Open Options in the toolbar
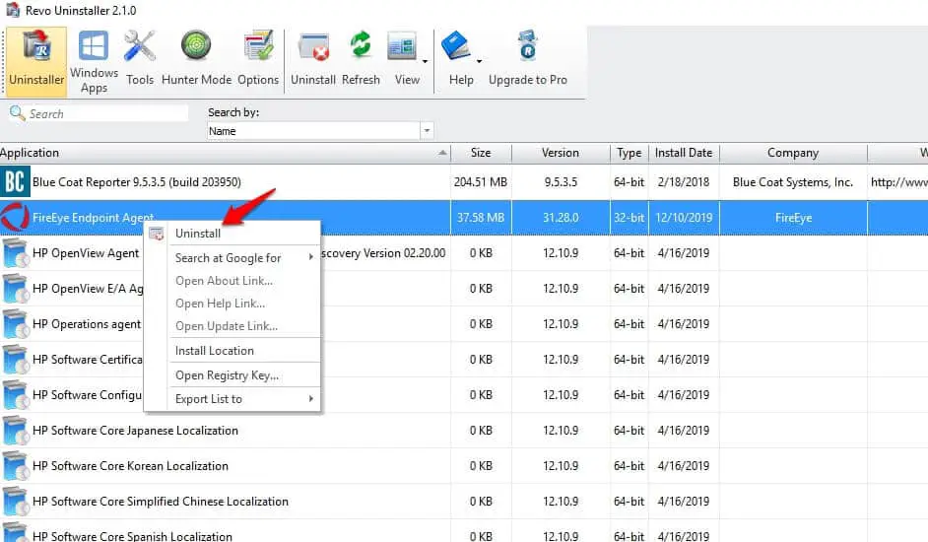This screenshot has width=928, height=542. tap(258, 58)
